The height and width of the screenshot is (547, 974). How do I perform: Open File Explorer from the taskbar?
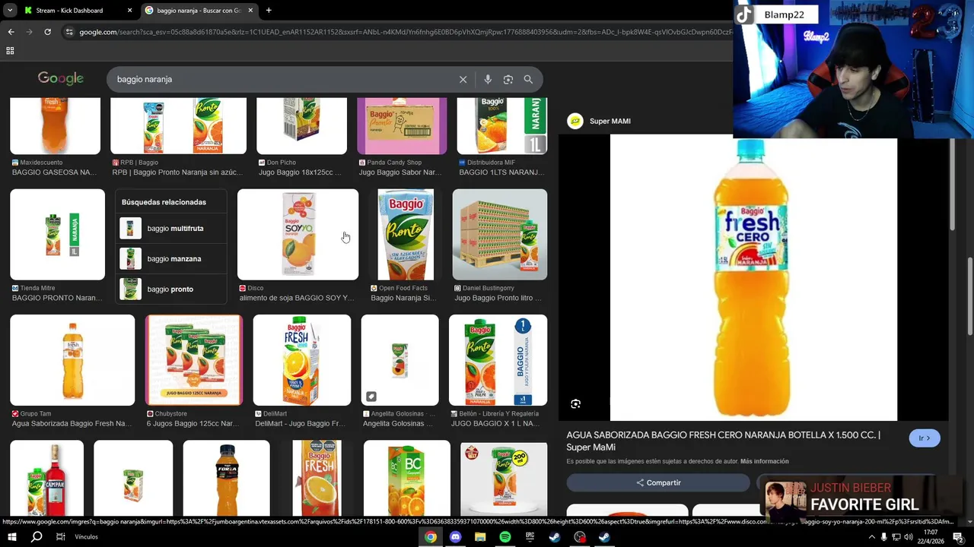pos(480,537)
